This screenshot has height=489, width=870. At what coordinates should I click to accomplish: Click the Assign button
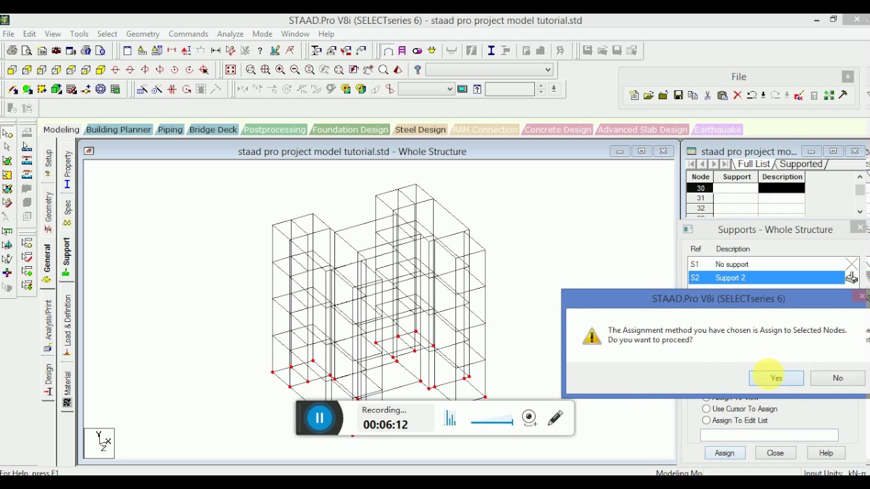725,453
